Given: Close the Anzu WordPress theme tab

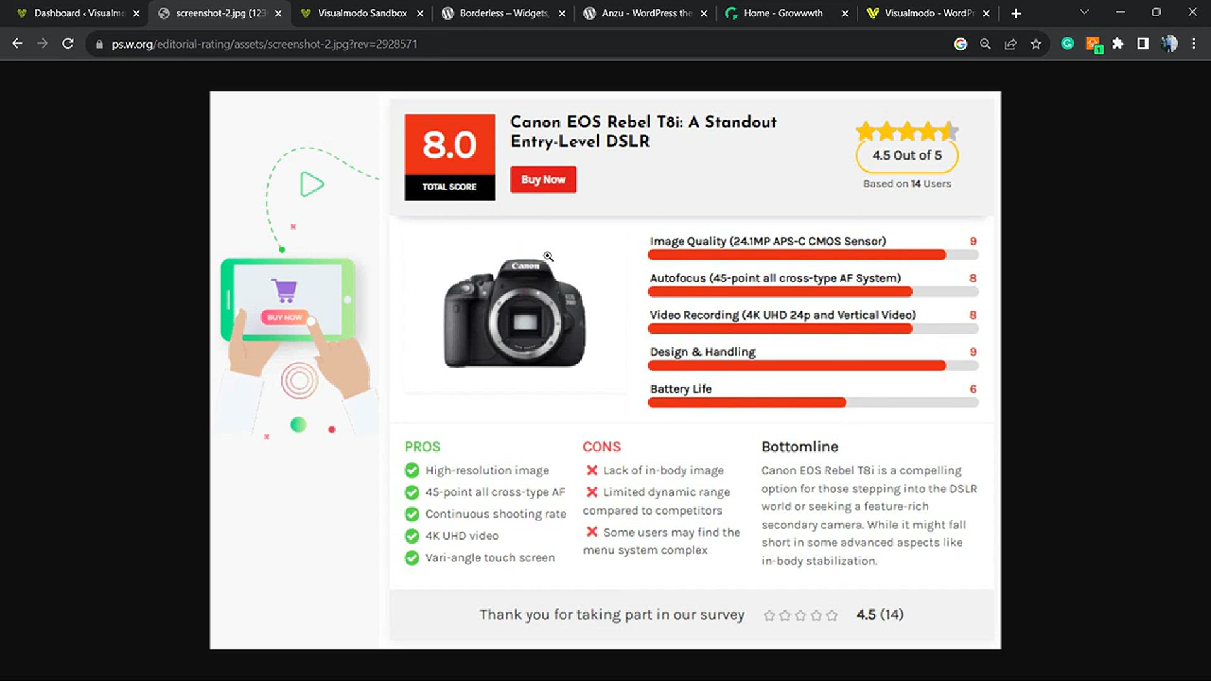Looking at the screenshot, I should [704, 13].
